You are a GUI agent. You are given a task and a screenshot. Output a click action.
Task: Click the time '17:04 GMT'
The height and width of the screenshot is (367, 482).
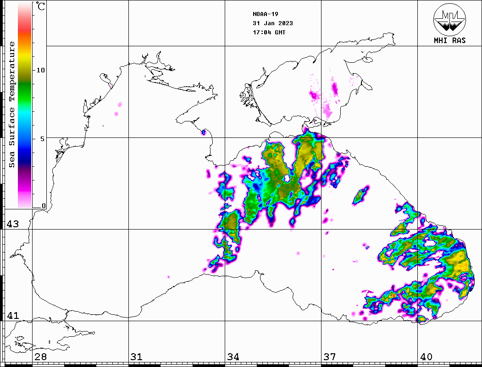[x=269, y=33]
